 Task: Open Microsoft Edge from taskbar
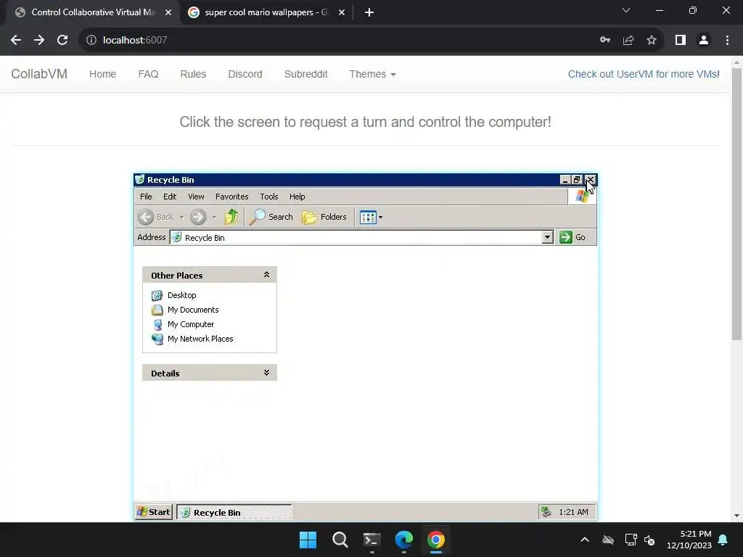(404, 540)
